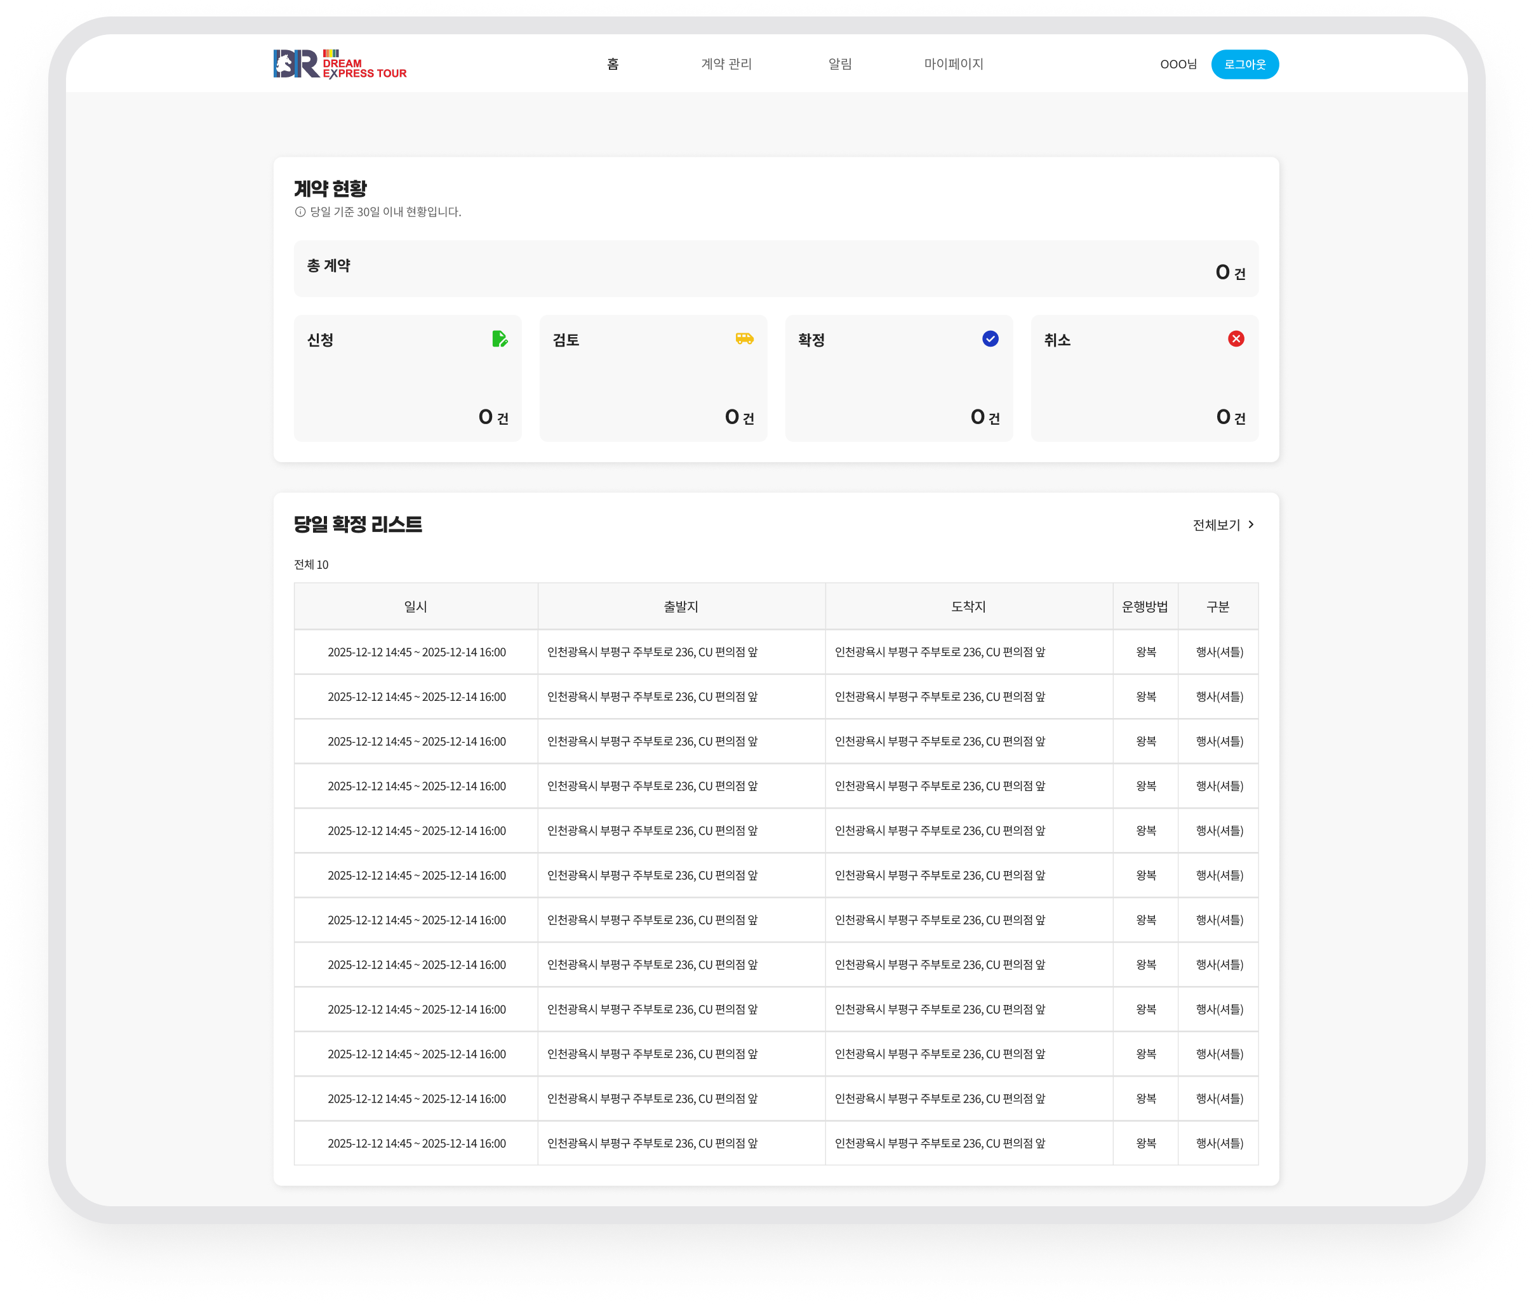
Task: Click the blue 확정 checkmark icon
Action: click(990, 338)
